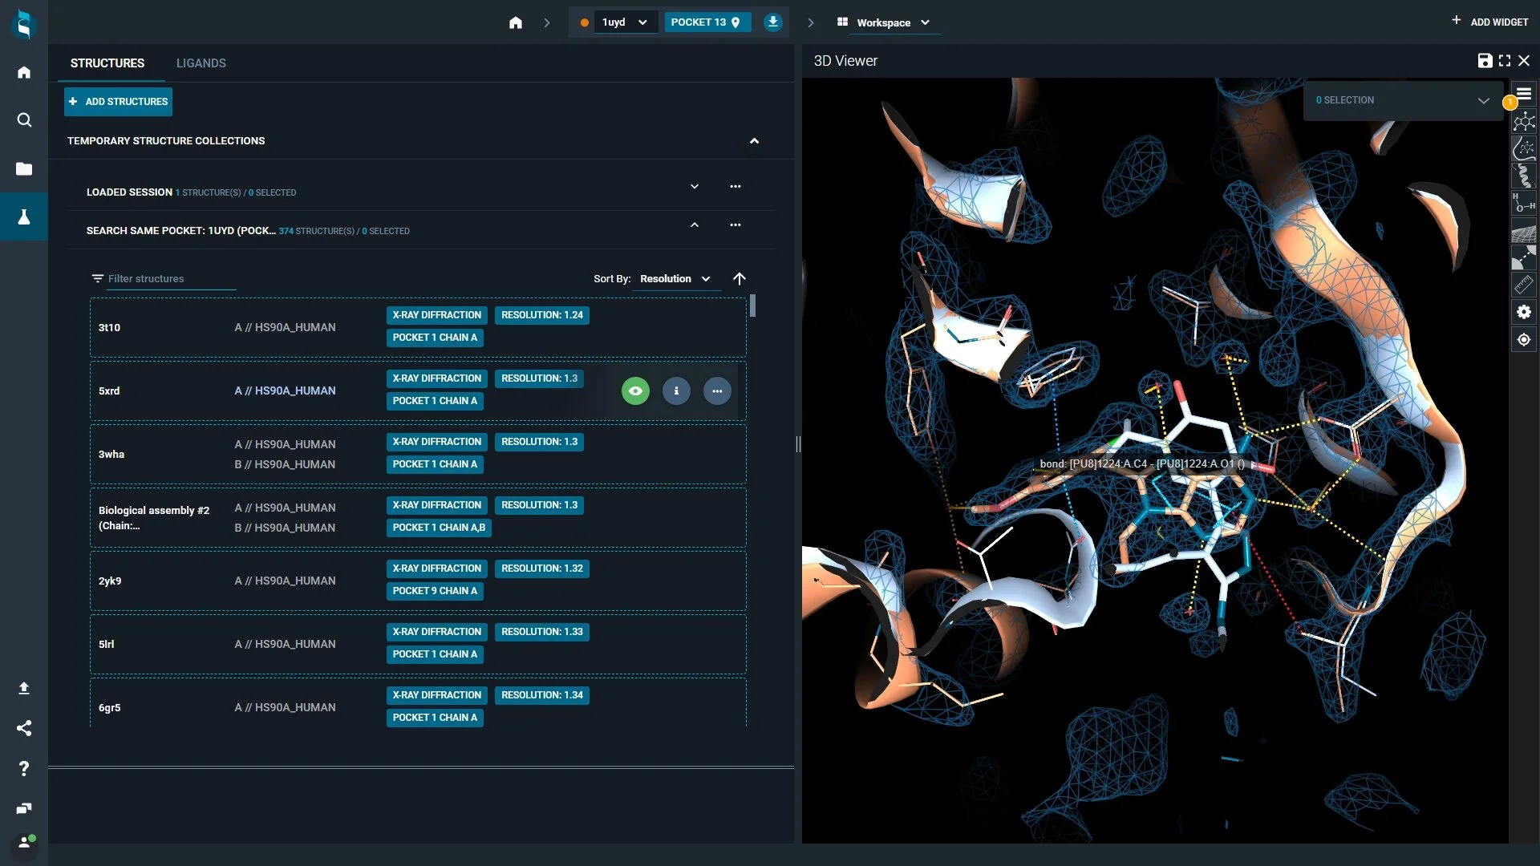The height and width of the screenshot is (866, 1540).
Task: Toggle ascending sort direction arrow
Action: 740,279
